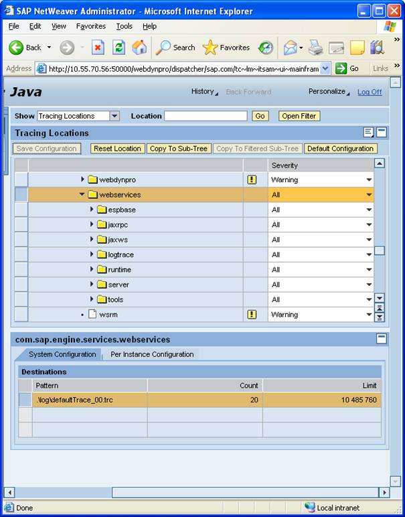
Task: Click the Log Off link
Action: (370, 92)
